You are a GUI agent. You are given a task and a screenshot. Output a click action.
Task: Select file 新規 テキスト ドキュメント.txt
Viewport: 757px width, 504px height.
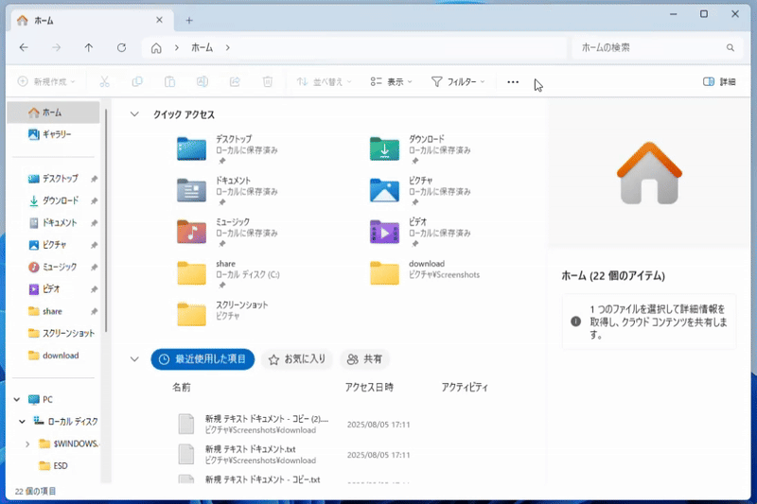click(294, 455)
